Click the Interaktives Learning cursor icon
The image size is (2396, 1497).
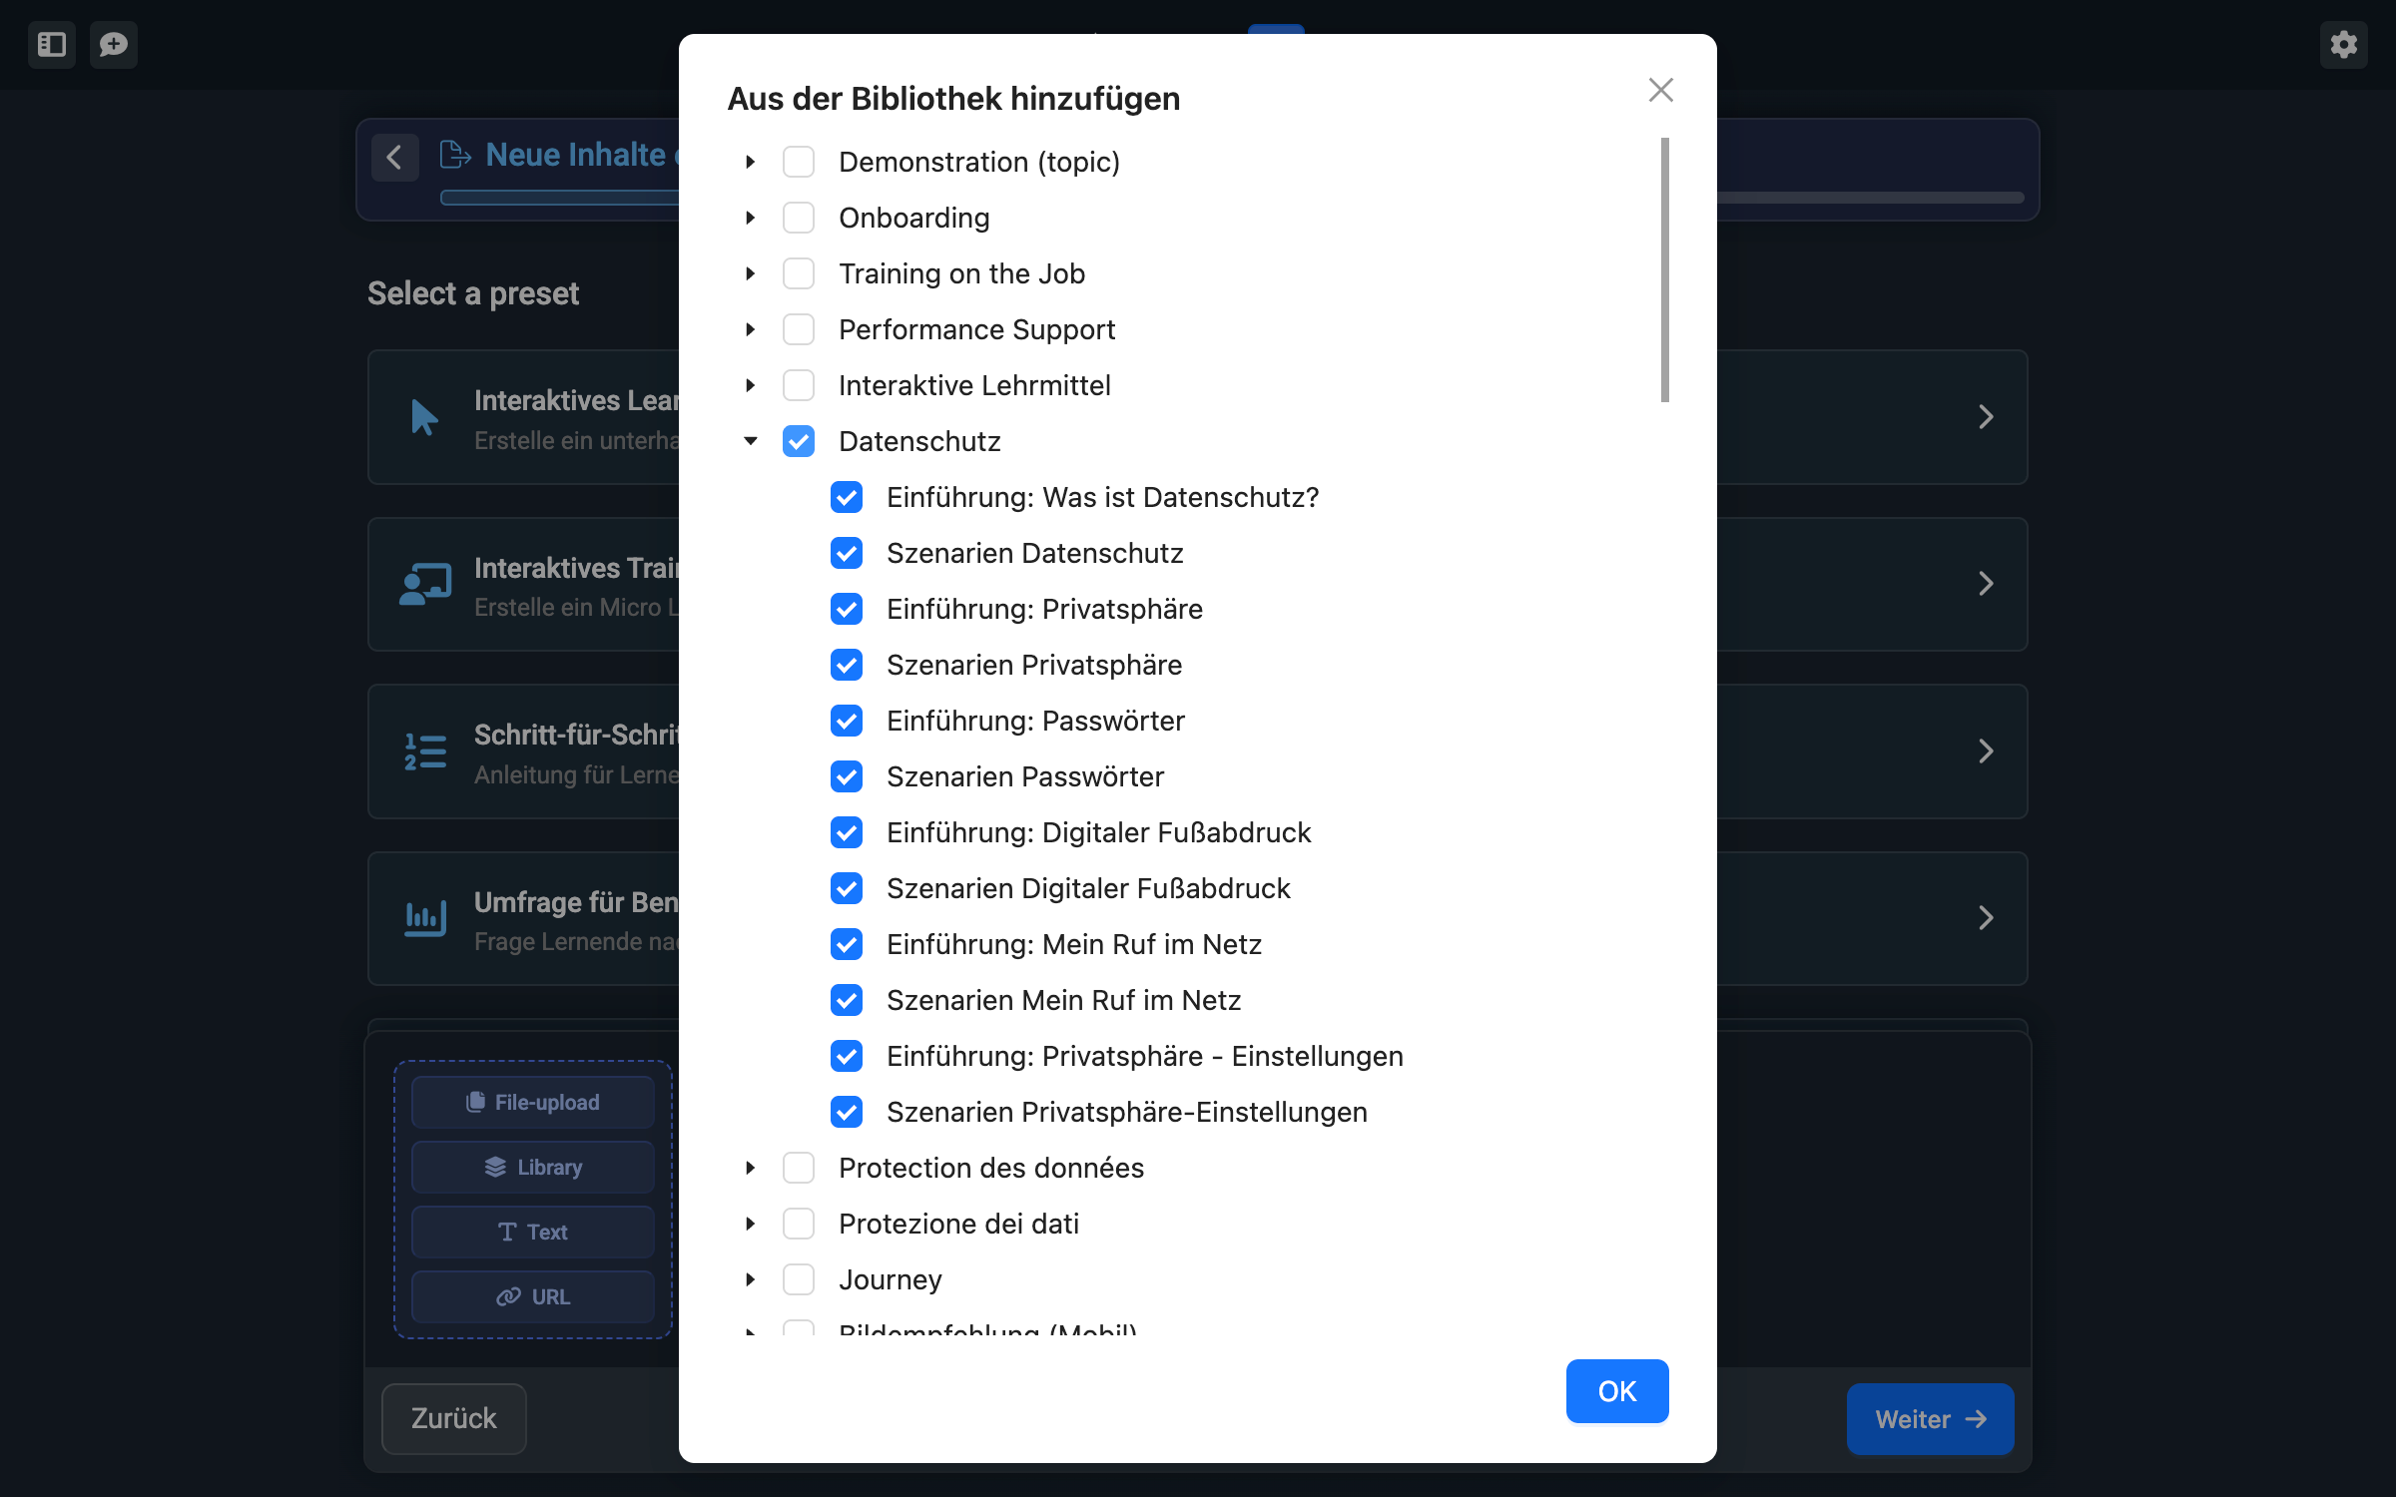[x=424, y=417]
